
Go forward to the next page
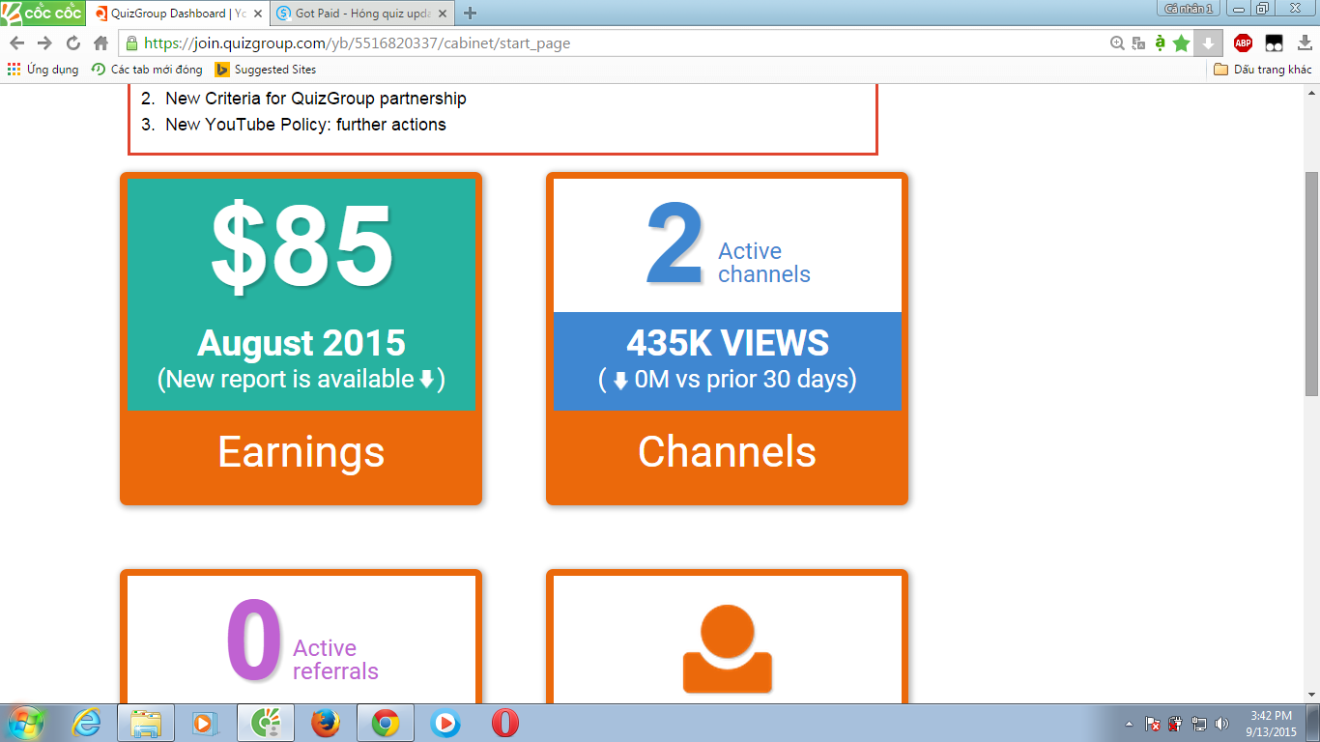[44, 43]
